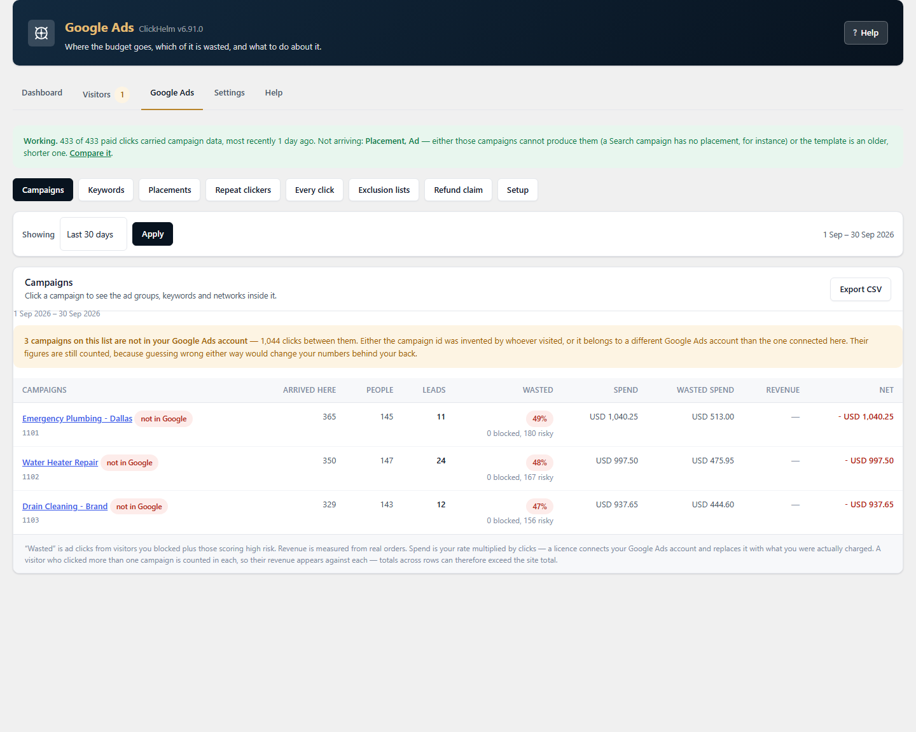Click the campaign id 1101
Screen dimensions: 916x732
coord(31,433)
